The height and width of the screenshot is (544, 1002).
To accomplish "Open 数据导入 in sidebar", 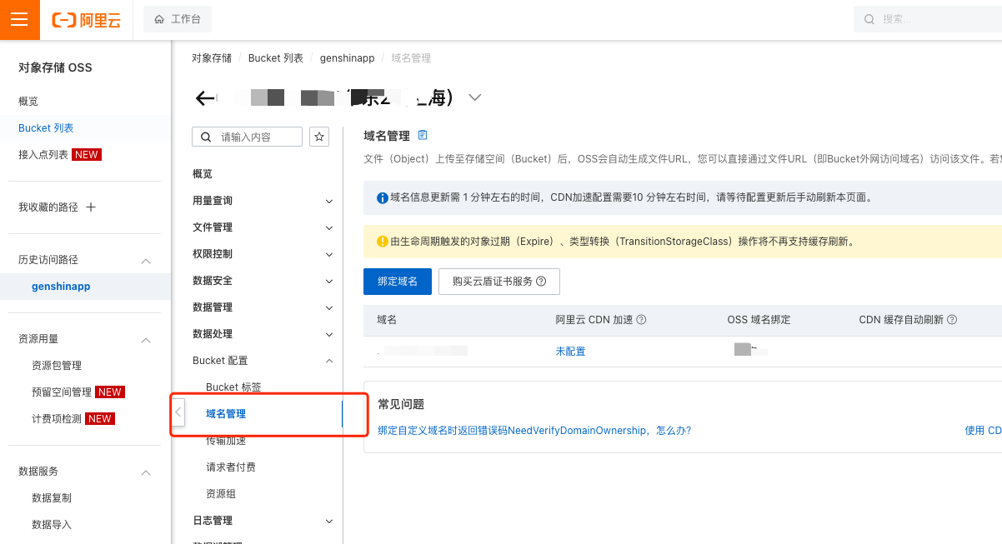I will pos(52,524).
